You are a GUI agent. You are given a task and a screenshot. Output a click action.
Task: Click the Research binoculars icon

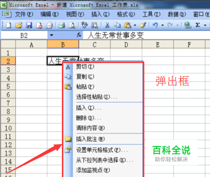pos(95,25)
